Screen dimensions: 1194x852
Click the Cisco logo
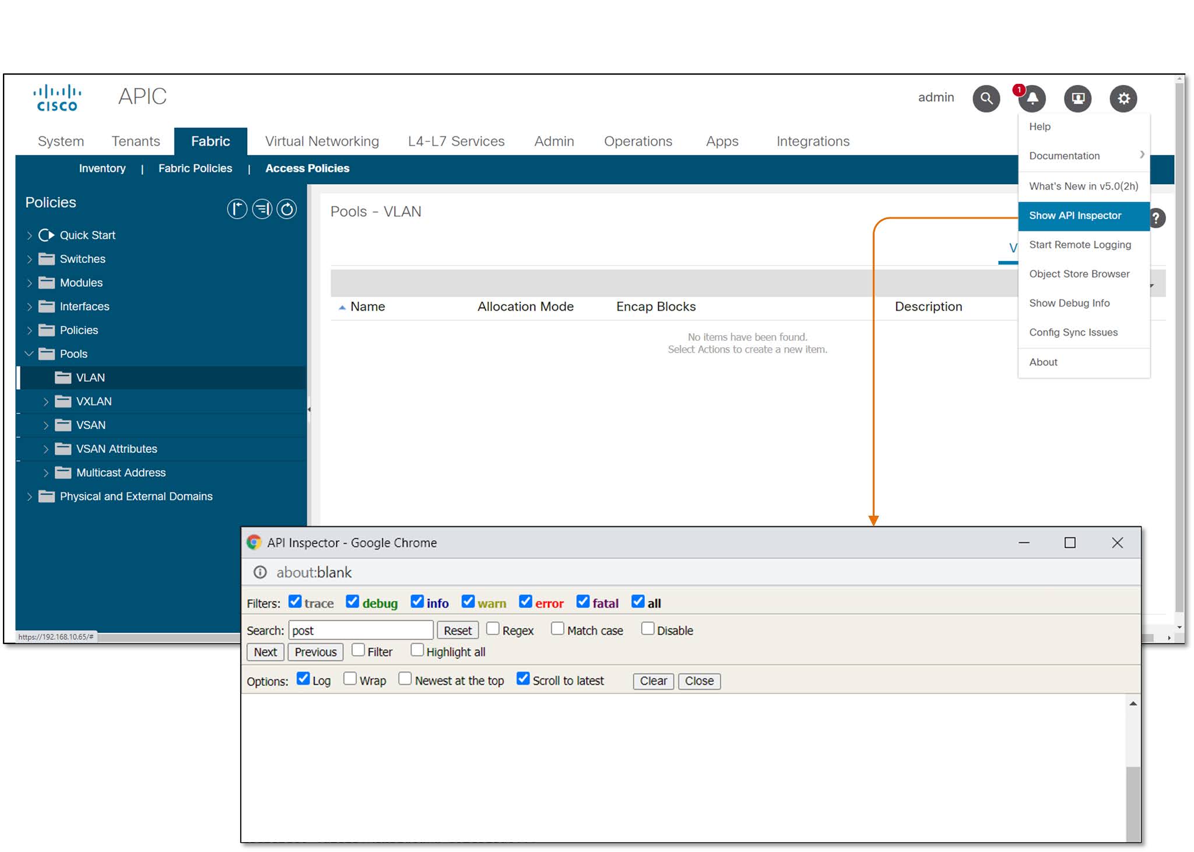58,97
